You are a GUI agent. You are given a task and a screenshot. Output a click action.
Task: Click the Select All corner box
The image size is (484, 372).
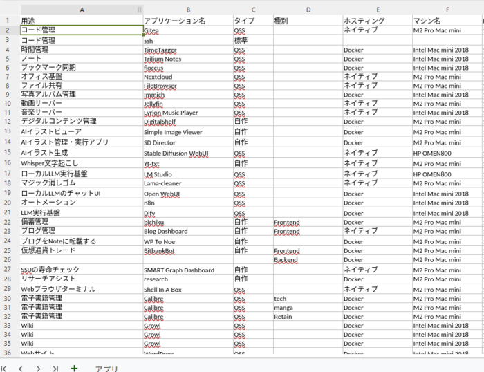[x=8, y=10]
